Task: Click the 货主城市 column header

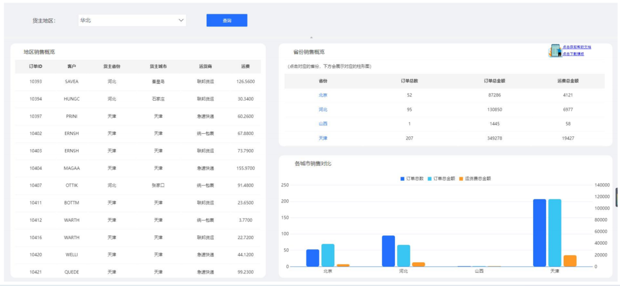Action: (x=158, y=67)
